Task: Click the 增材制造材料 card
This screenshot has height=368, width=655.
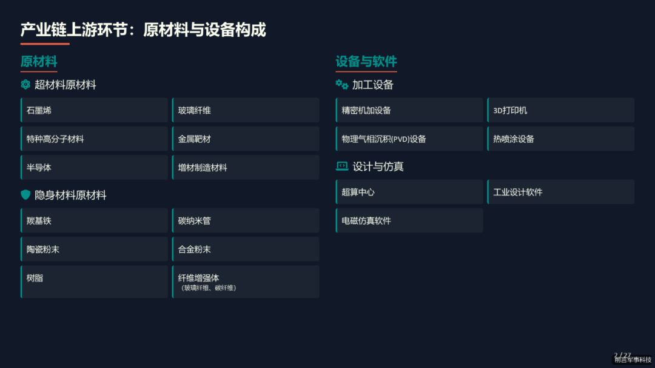Action: (x=246, y=167)
